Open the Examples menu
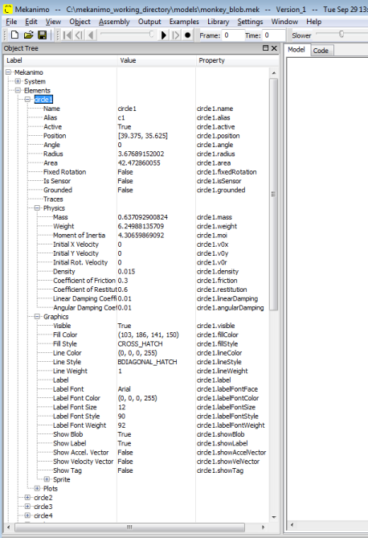 tap(184, 22)
